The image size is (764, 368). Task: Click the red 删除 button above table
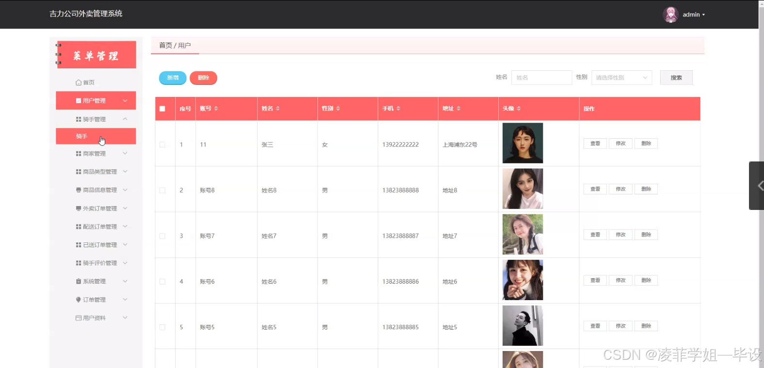203,78
